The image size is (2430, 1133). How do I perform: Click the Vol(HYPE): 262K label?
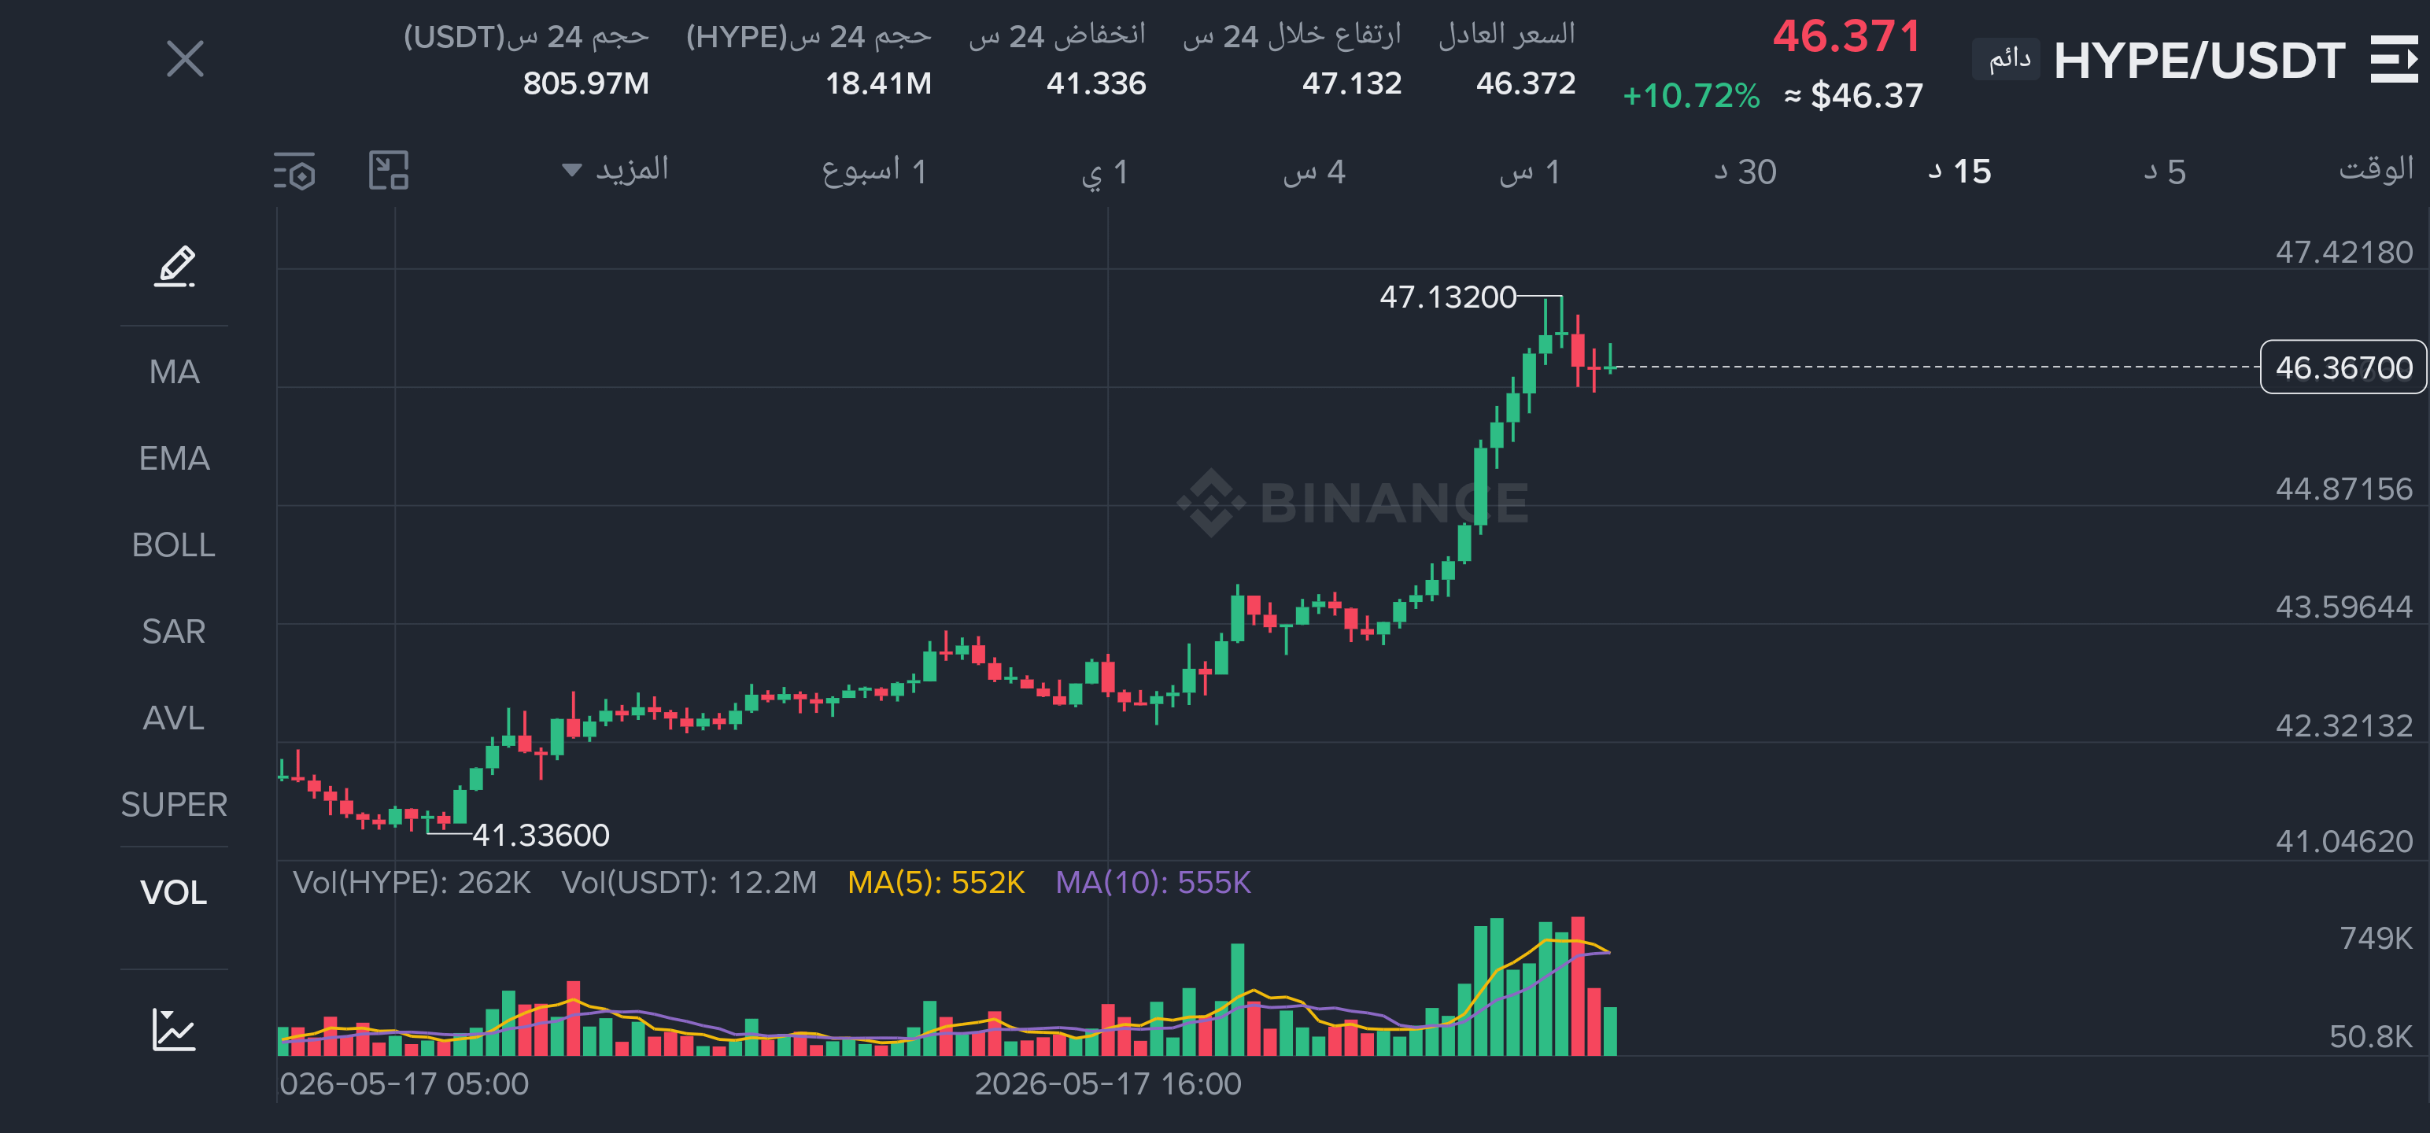[412, 882]
